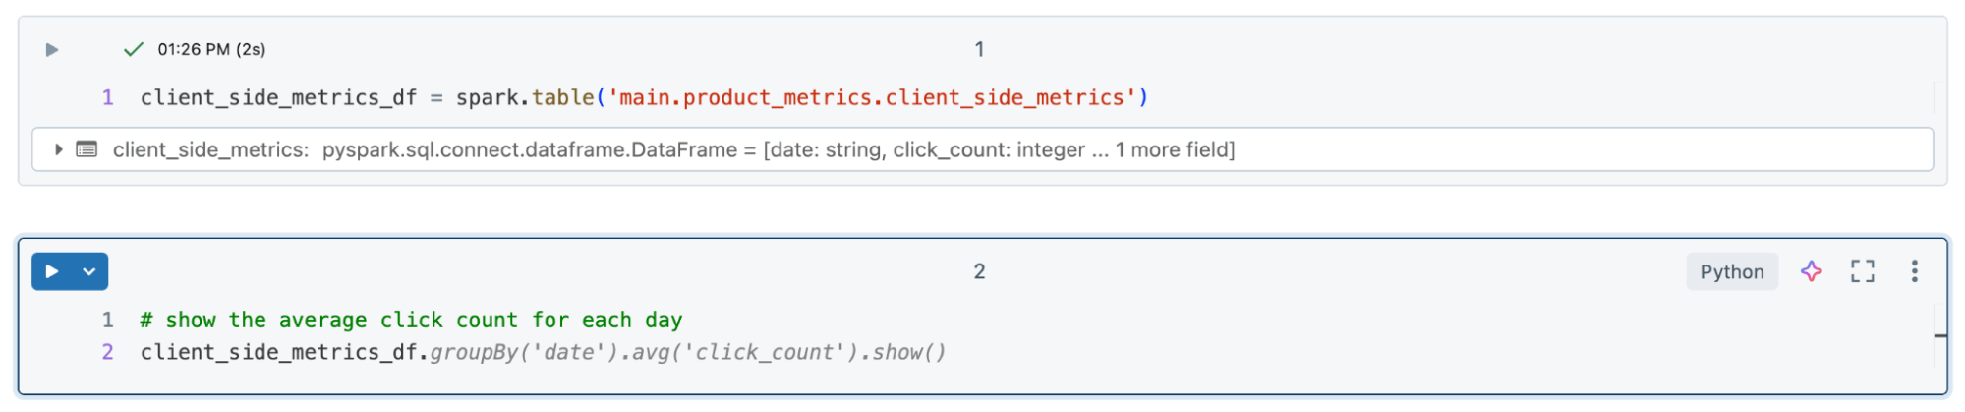
Task: Click the gray run icon in cell 1
Action: [52, 49]
